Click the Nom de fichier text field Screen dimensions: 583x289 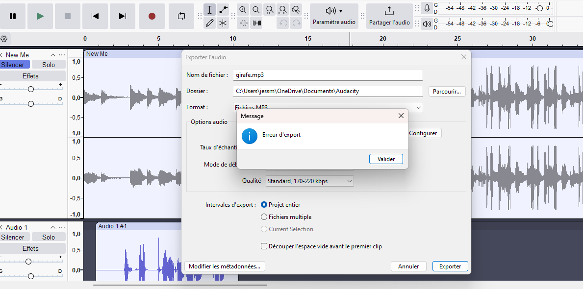pos(327,75)
